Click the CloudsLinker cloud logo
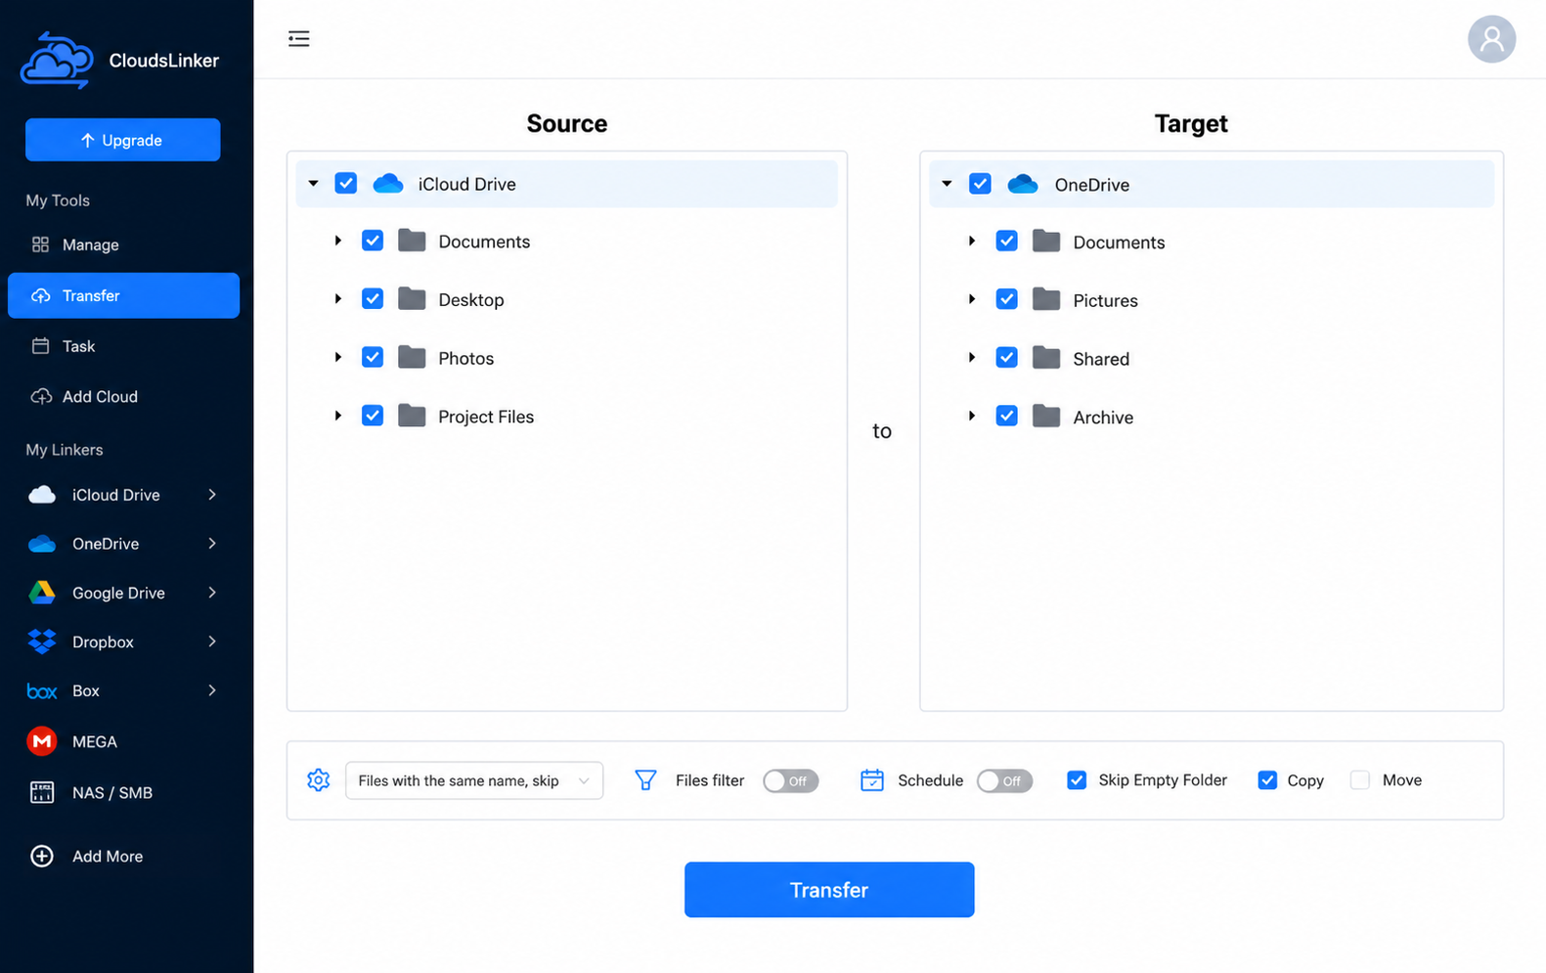 57,61
